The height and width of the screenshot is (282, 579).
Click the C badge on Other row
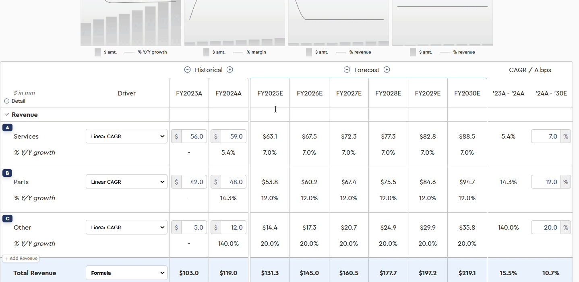[x=7, y=219]
